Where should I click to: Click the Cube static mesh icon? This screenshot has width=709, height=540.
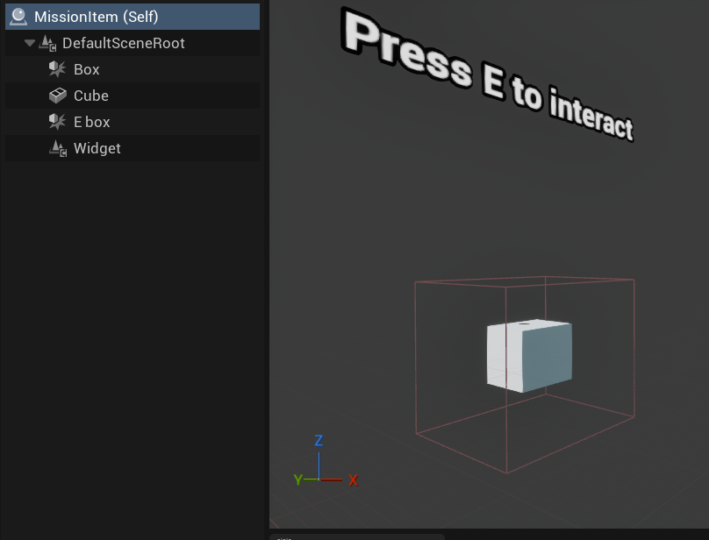(57, 96)
